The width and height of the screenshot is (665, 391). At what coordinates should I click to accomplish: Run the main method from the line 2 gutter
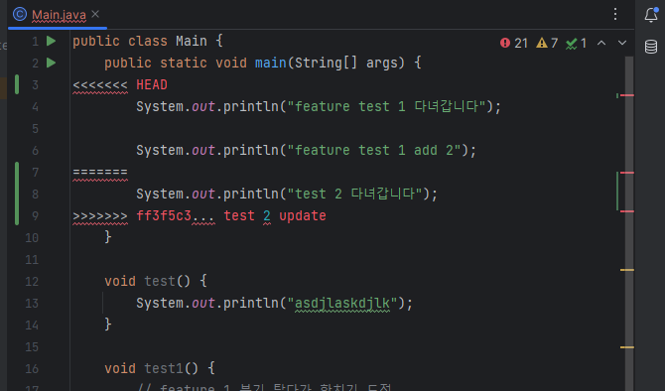(51, 63)
